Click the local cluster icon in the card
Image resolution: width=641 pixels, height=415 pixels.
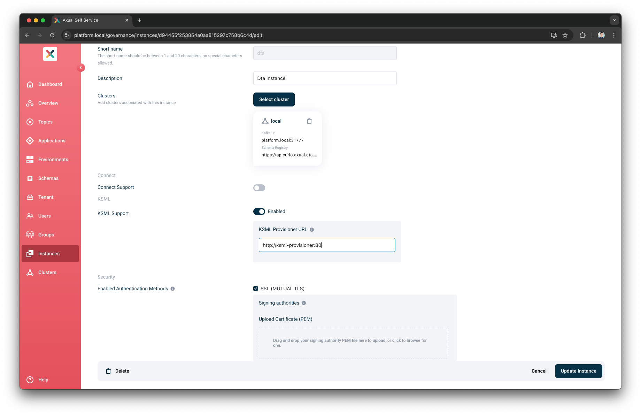265,121
